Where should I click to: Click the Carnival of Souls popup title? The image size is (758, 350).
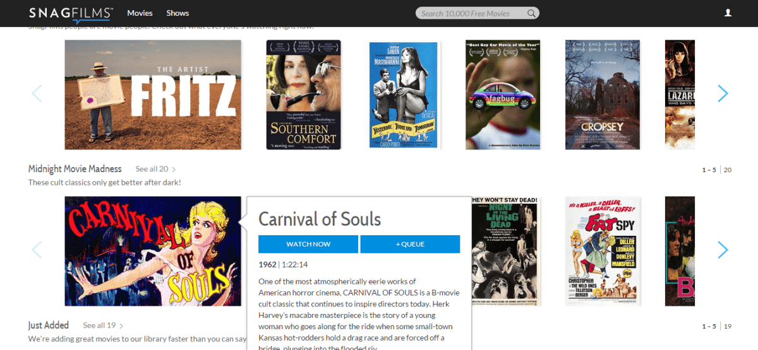pos(320,219)
